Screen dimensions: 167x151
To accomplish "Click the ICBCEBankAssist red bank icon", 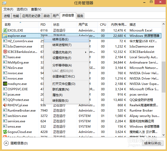I will (x=5, y=52).
